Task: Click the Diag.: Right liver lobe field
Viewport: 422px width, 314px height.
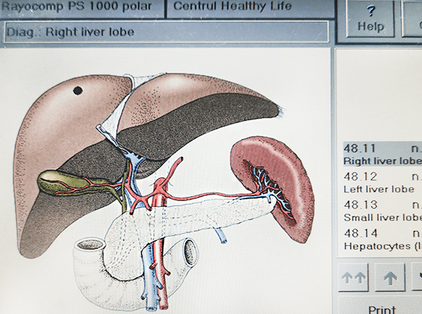Action: pyautogui.click(x=166, y=32)
